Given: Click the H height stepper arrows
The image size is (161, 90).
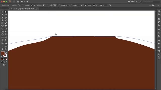Looking at the screenshot, I should tap(99, 5).
